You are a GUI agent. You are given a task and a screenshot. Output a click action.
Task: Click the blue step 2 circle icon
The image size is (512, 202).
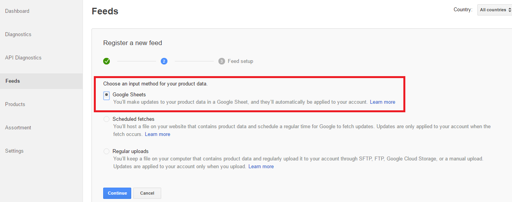pyautogui.click(x=164, y=61)
